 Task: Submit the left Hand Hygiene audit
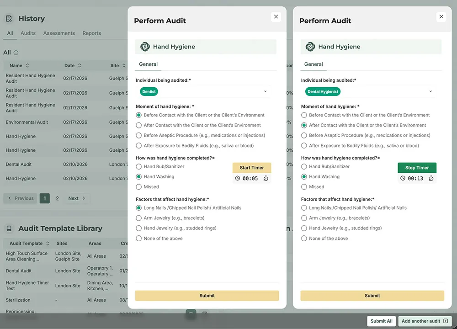point(207,296)
